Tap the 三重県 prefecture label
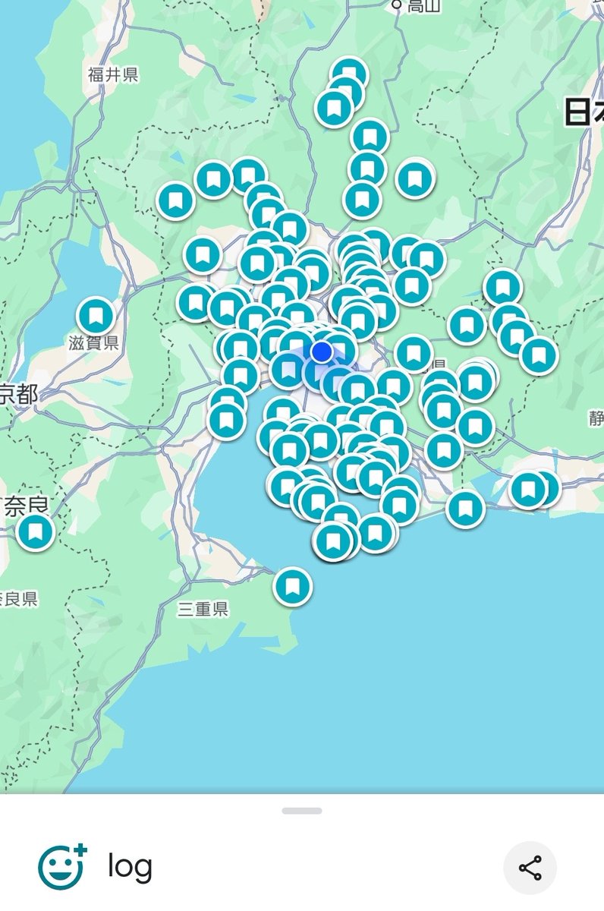The width and height of the screenshot is (604, 911). point(203,609)
